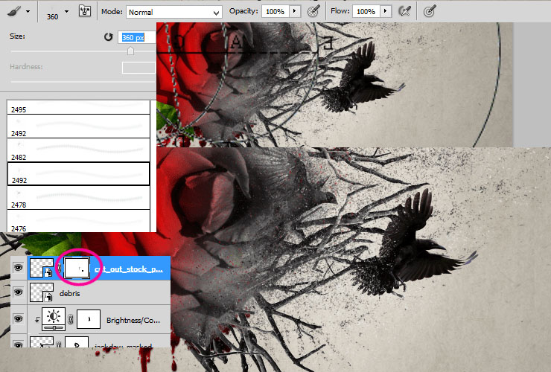This screenshot has width=551, height=372.
Task: Hide the debris layer
Action: coord(19,292)
